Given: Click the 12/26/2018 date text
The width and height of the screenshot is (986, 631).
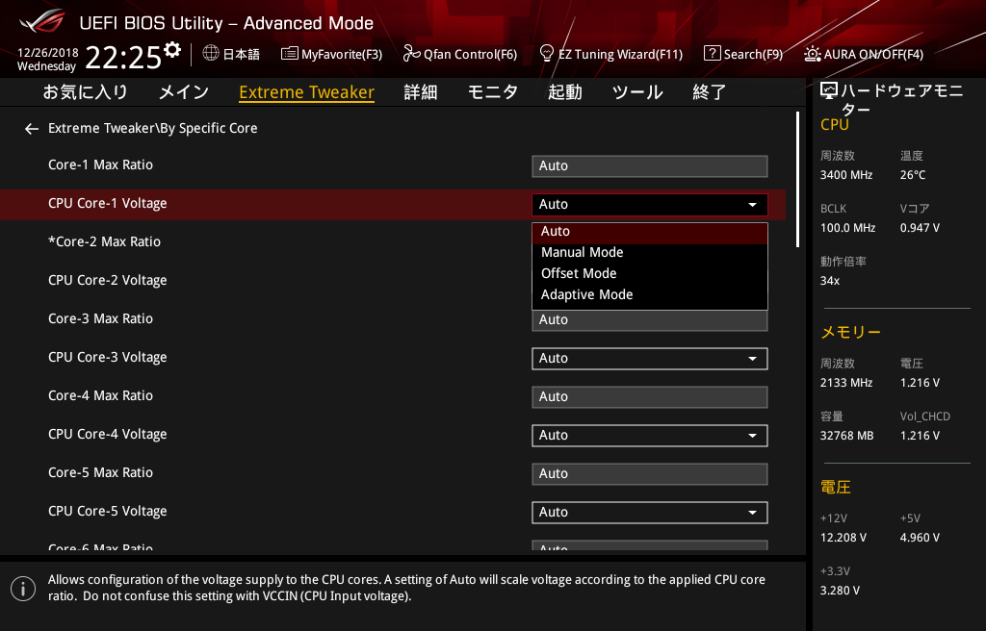Looking at the screenshot, I should tap(48, 53).
